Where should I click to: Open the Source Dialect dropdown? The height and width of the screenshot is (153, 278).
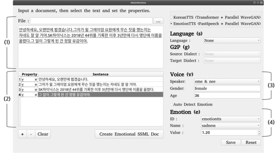(x=232, y=54)
